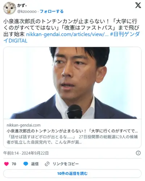Open the owl profile avatar
The height and width of the screenshot is (181, 145).
click(9, 8)
